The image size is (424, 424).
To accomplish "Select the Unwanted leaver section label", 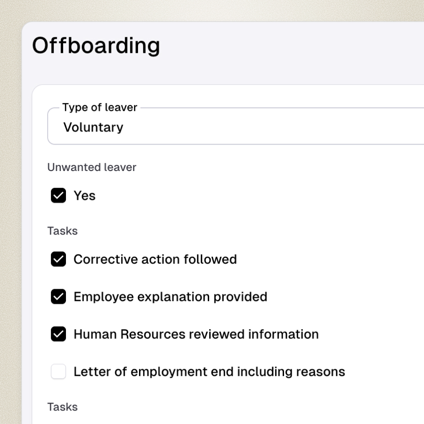I will [91, 167].
